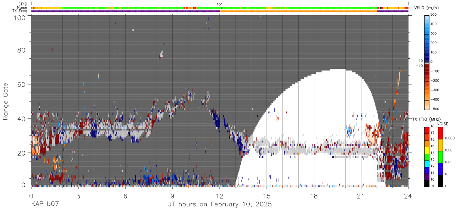Click x-axis tick label '0'
Viewport: 459px width, 212px height.
tap(31, 196)
